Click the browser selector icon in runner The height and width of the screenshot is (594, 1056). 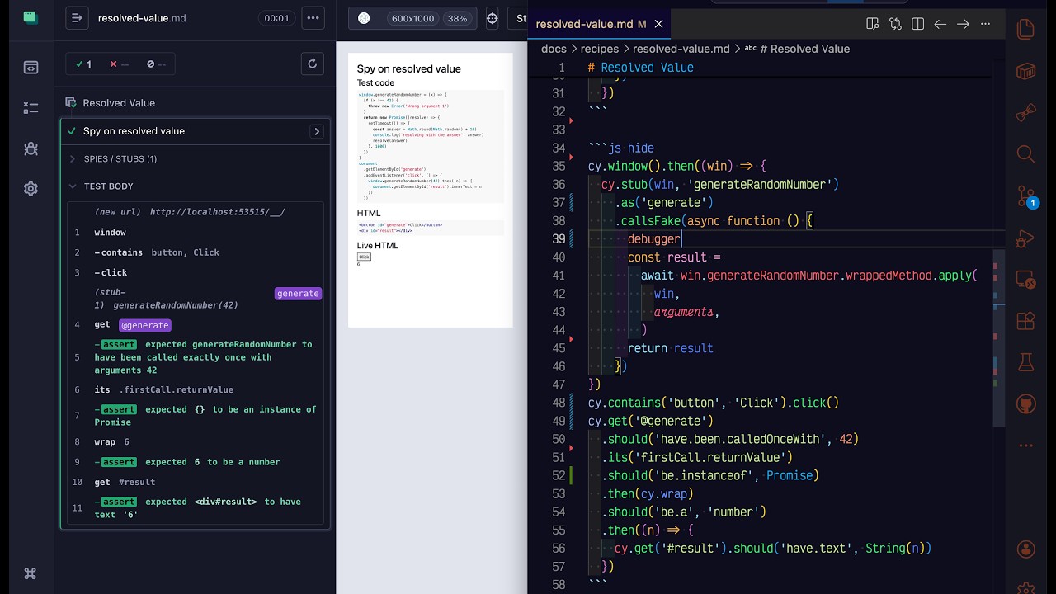click(x=364, y=18)
